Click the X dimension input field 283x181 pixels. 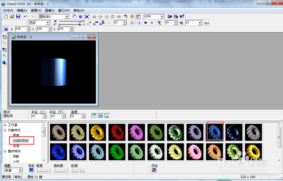[x=21, y=29]
